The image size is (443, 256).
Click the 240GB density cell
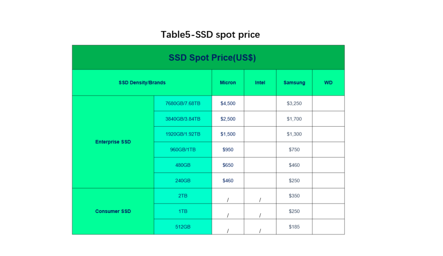tap(183, 180)
